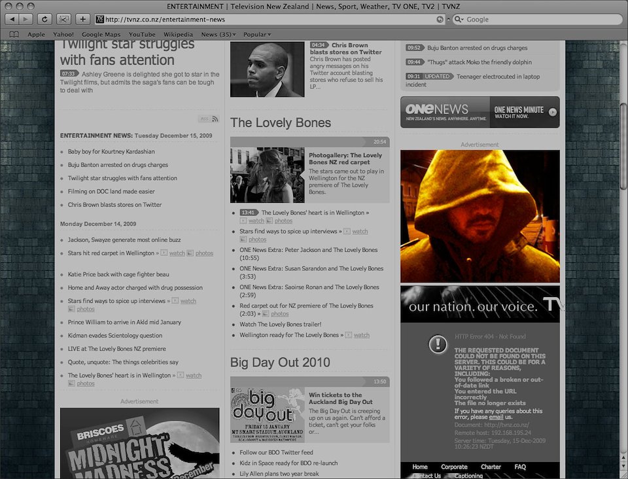Open 'Prince William to arrive in Akld mid January'
Image resolution: width=628 pixels, height=479 pixels.
[124, 322]
